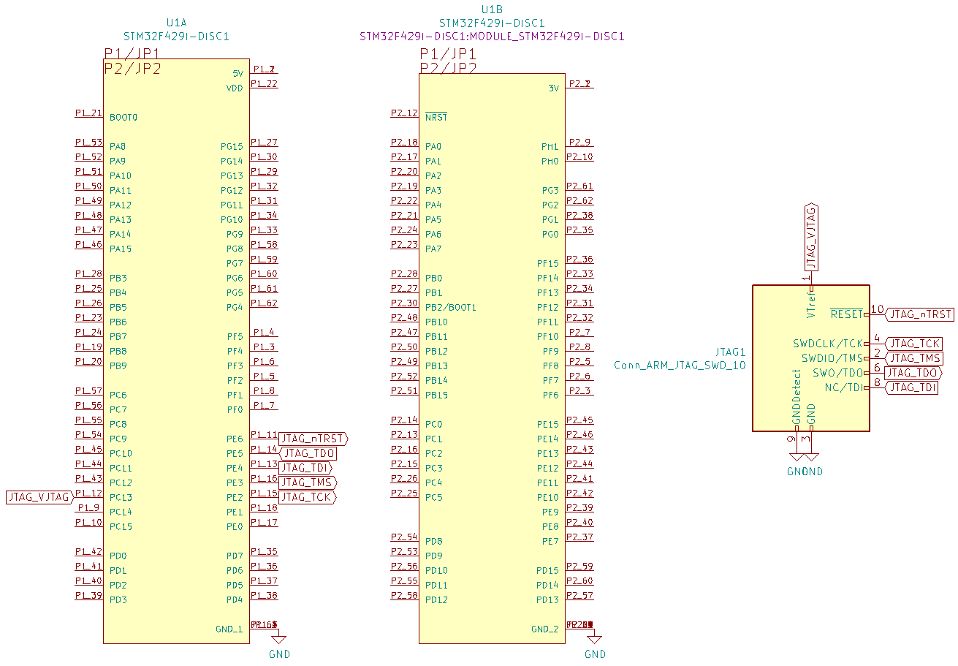Click pin number P1_21 on U1A
This screenshot has height=666, width=958.
click(88, 113)
